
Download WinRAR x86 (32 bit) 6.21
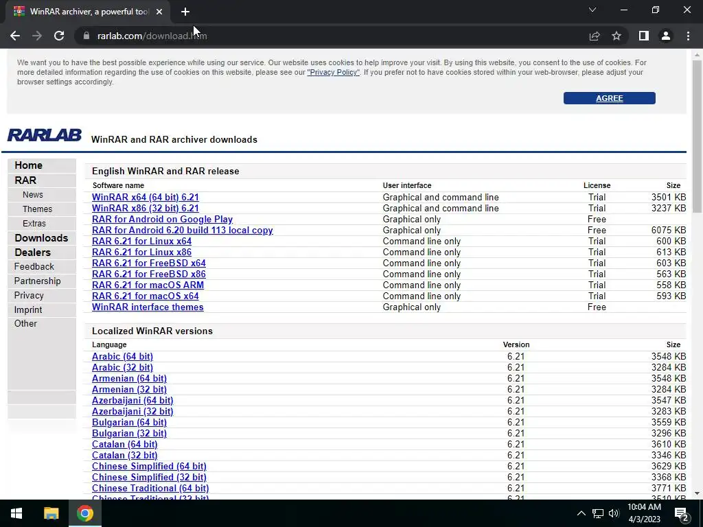[x=146, y=209]
